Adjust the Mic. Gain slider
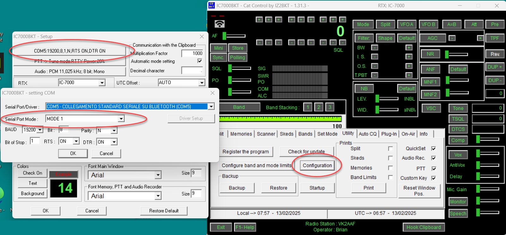The image size is (506, 235). (488, 189)
